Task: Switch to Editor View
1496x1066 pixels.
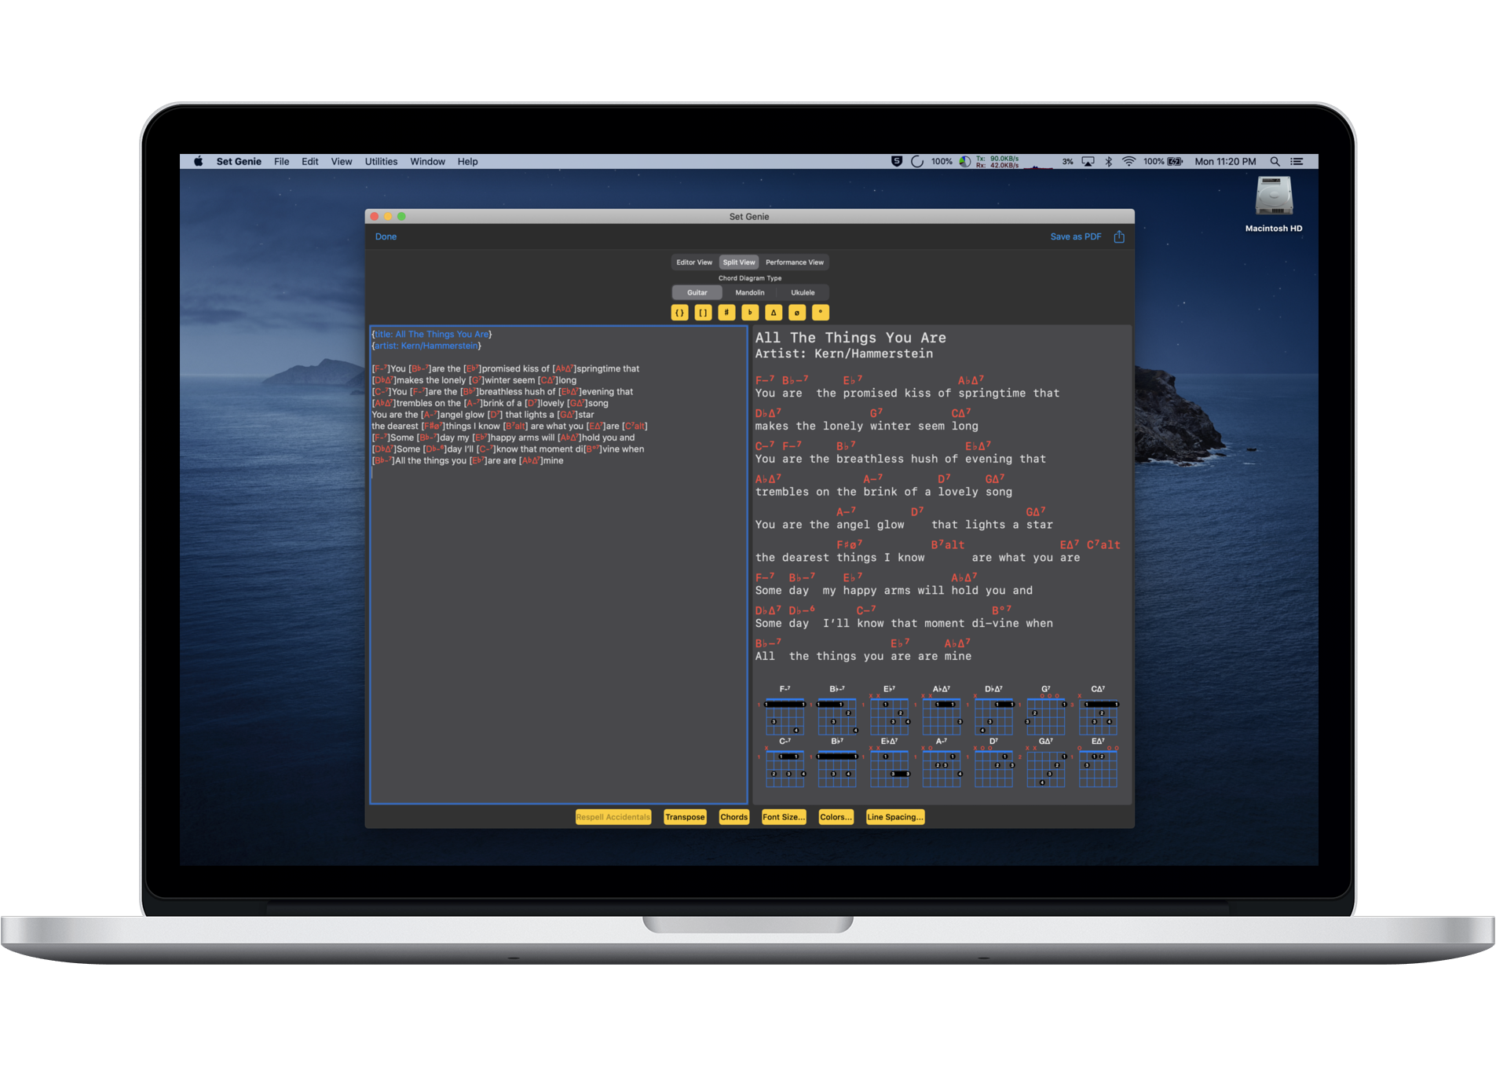Action: 694,262
